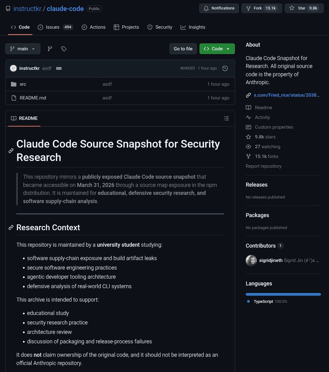
Task: Open the Insights tab
Action: (x=193, y=27)
